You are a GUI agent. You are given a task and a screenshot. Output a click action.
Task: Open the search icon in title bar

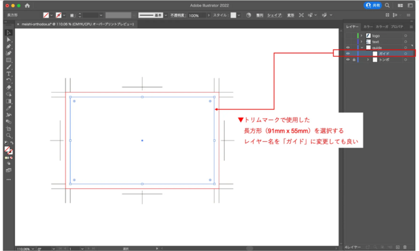[x=387, y=5]
